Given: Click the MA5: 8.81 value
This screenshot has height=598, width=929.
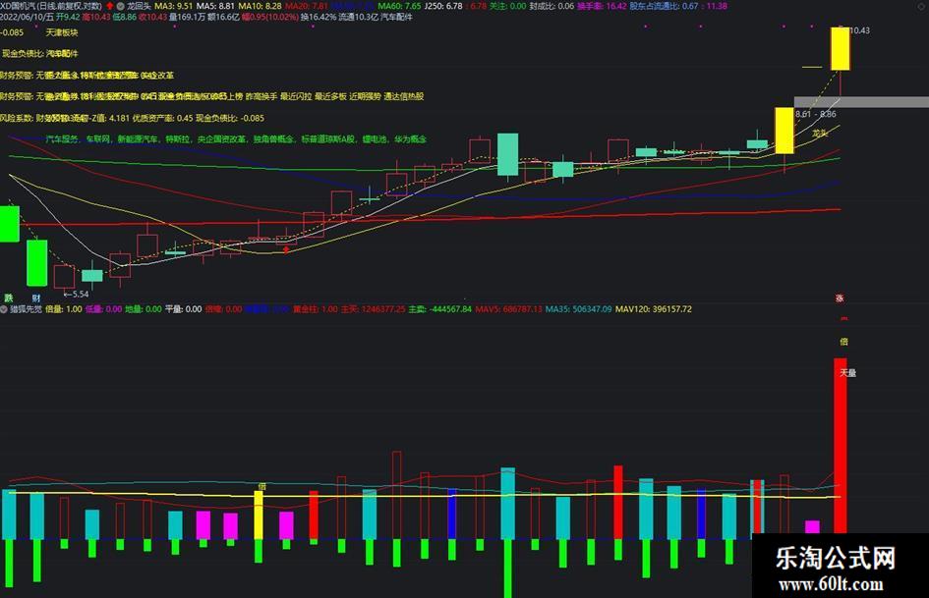Looking at the screenshot, I should pos(215,6).
